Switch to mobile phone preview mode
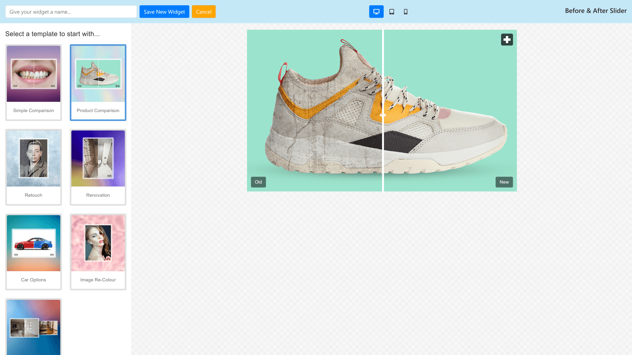 406,12
